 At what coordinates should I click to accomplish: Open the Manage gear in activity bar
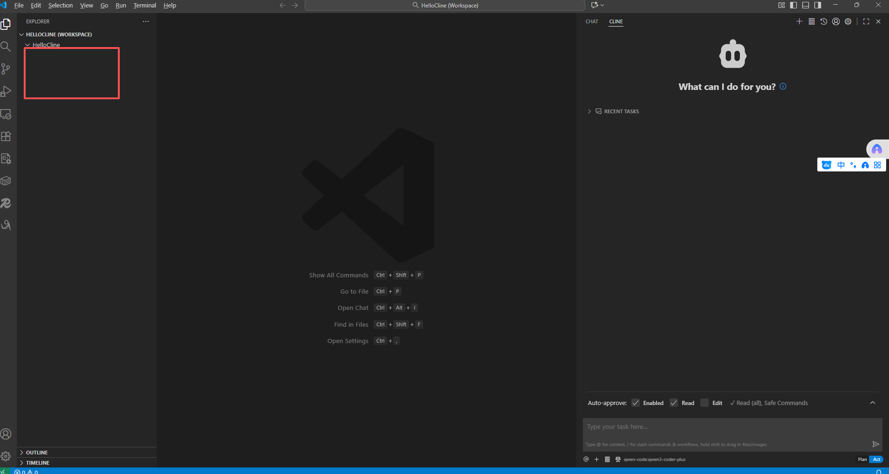tap(6, 456)
